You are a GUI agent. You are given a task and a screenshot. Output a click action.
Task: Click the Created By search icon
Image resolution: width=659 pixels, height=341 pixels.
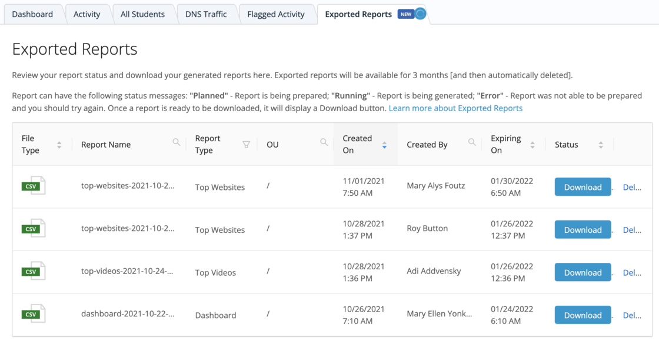472,142
